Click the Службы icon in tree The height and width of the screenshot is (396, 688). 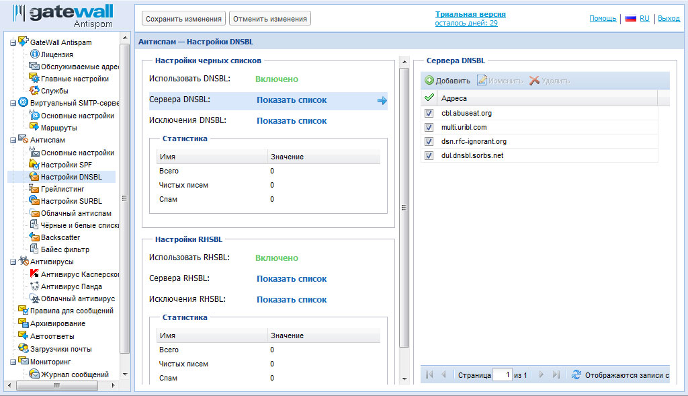point(34,91)
